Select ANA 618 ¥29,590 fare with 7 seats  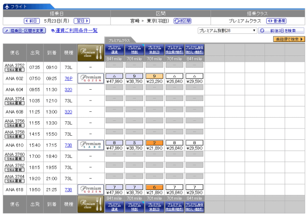(195, 187)
